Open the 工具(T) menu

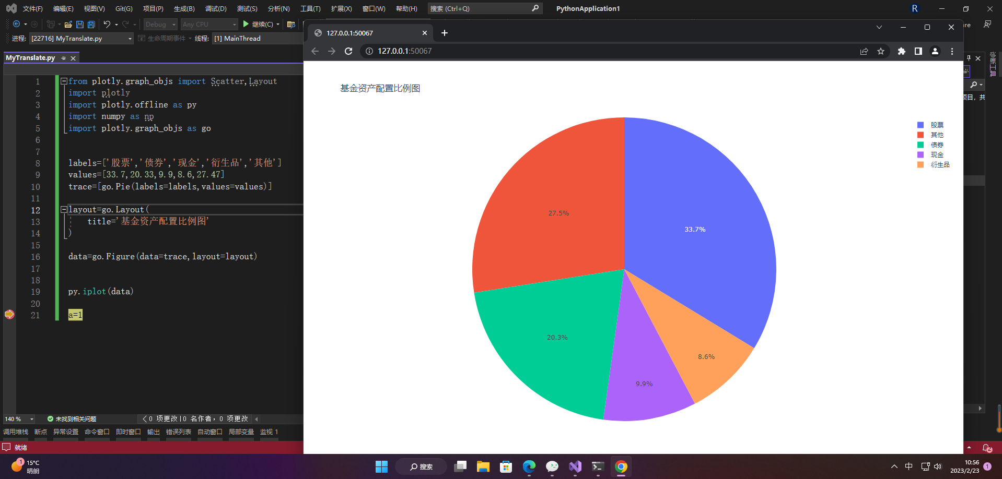[x=310, y=9]
